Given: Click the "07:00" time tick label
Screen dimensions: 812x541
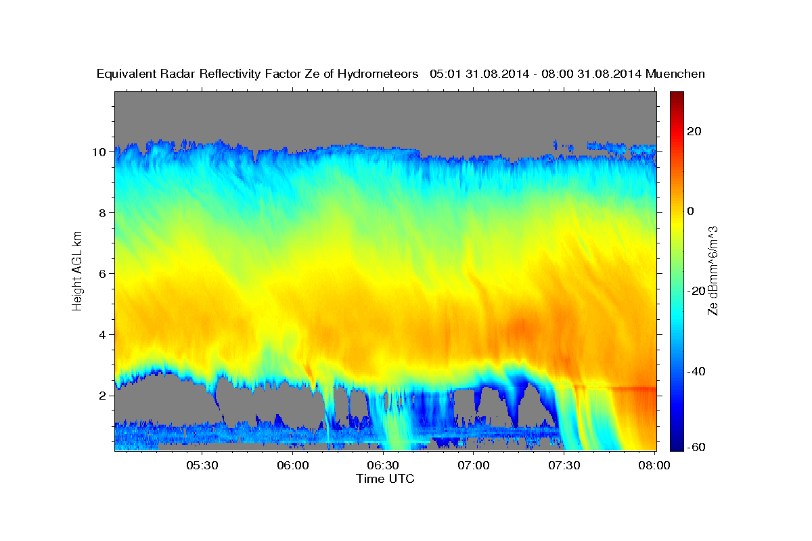Looking at the screenshot, I should point(474,466).
